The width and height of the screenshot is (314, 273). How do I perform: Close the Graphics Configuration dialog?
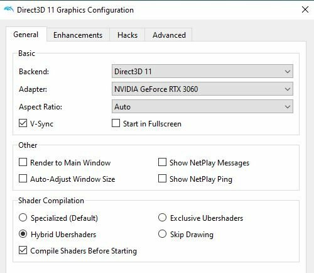[305, 9]
